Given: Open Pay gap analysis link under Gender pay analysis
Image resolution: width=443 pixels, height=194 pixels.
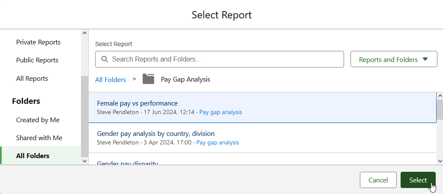Looking at the screenshot, I should click(x=218, y=143).
